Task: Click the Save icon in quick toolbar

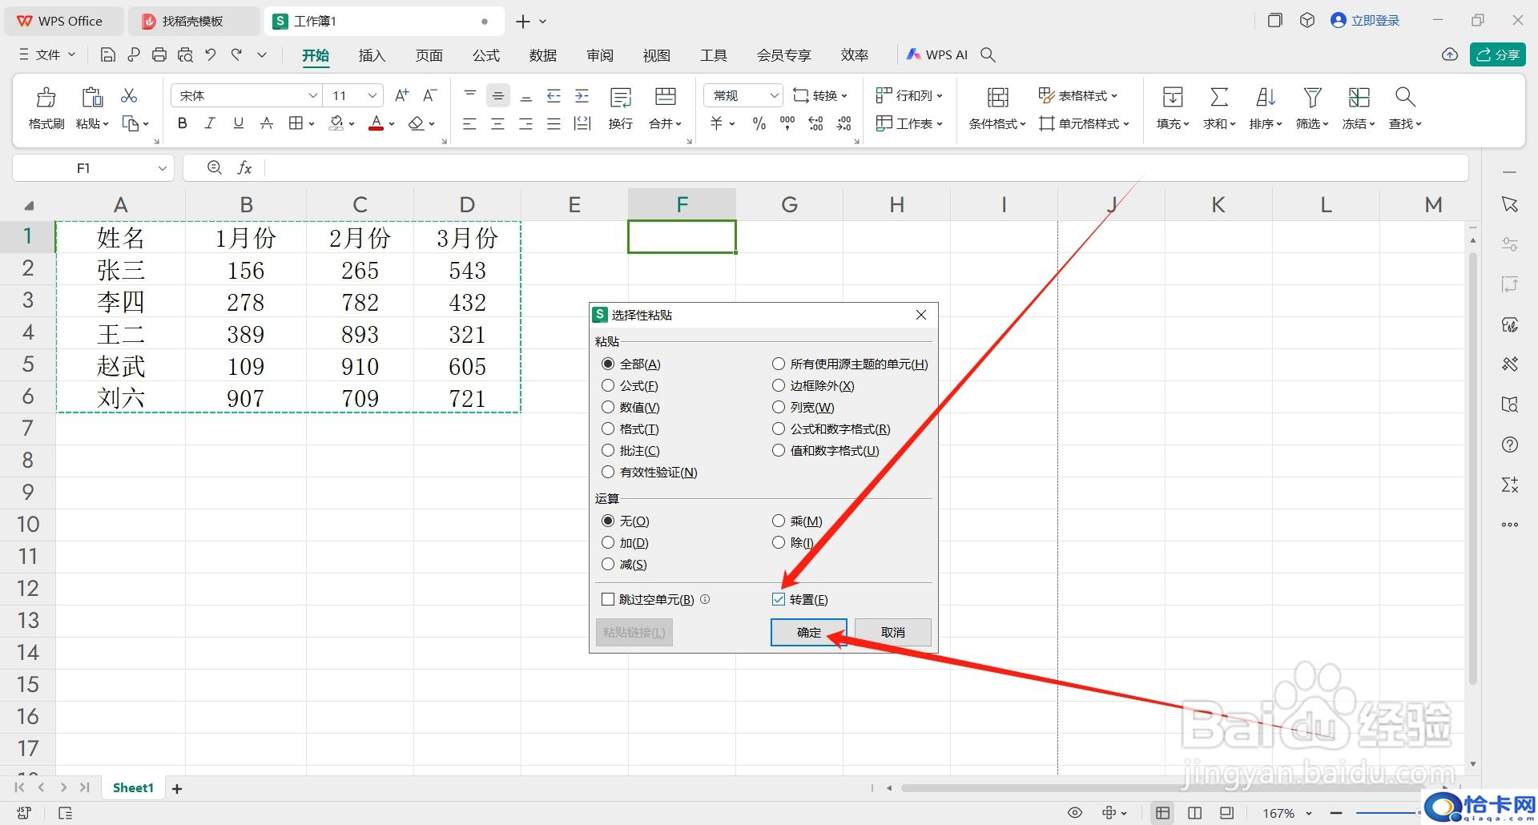Action: (108, 54)
